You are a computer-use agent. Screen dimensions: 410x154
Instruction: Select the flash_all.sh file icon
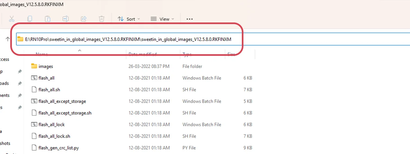pyautogui.click(x=34, y=90)
